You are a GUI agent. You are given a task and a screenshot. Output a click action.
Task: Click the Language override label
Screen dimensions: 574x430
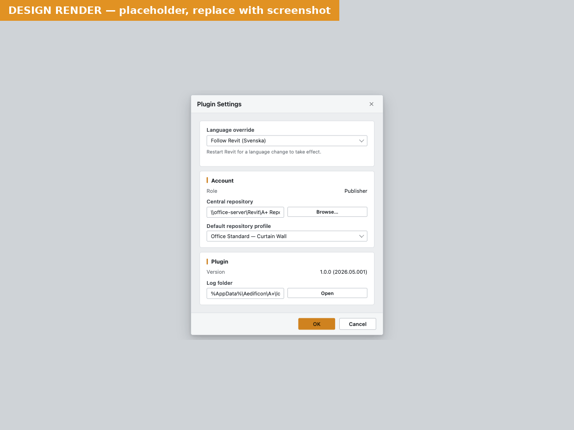(x=231, y=130)
